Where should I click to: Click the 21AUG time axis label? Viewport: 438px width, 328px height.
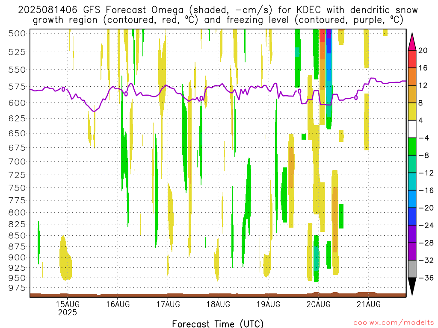(x=368, y=304)
